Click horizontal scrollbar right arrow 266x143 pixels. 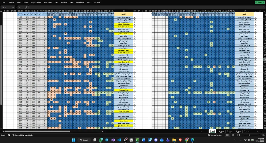(102, 131)
